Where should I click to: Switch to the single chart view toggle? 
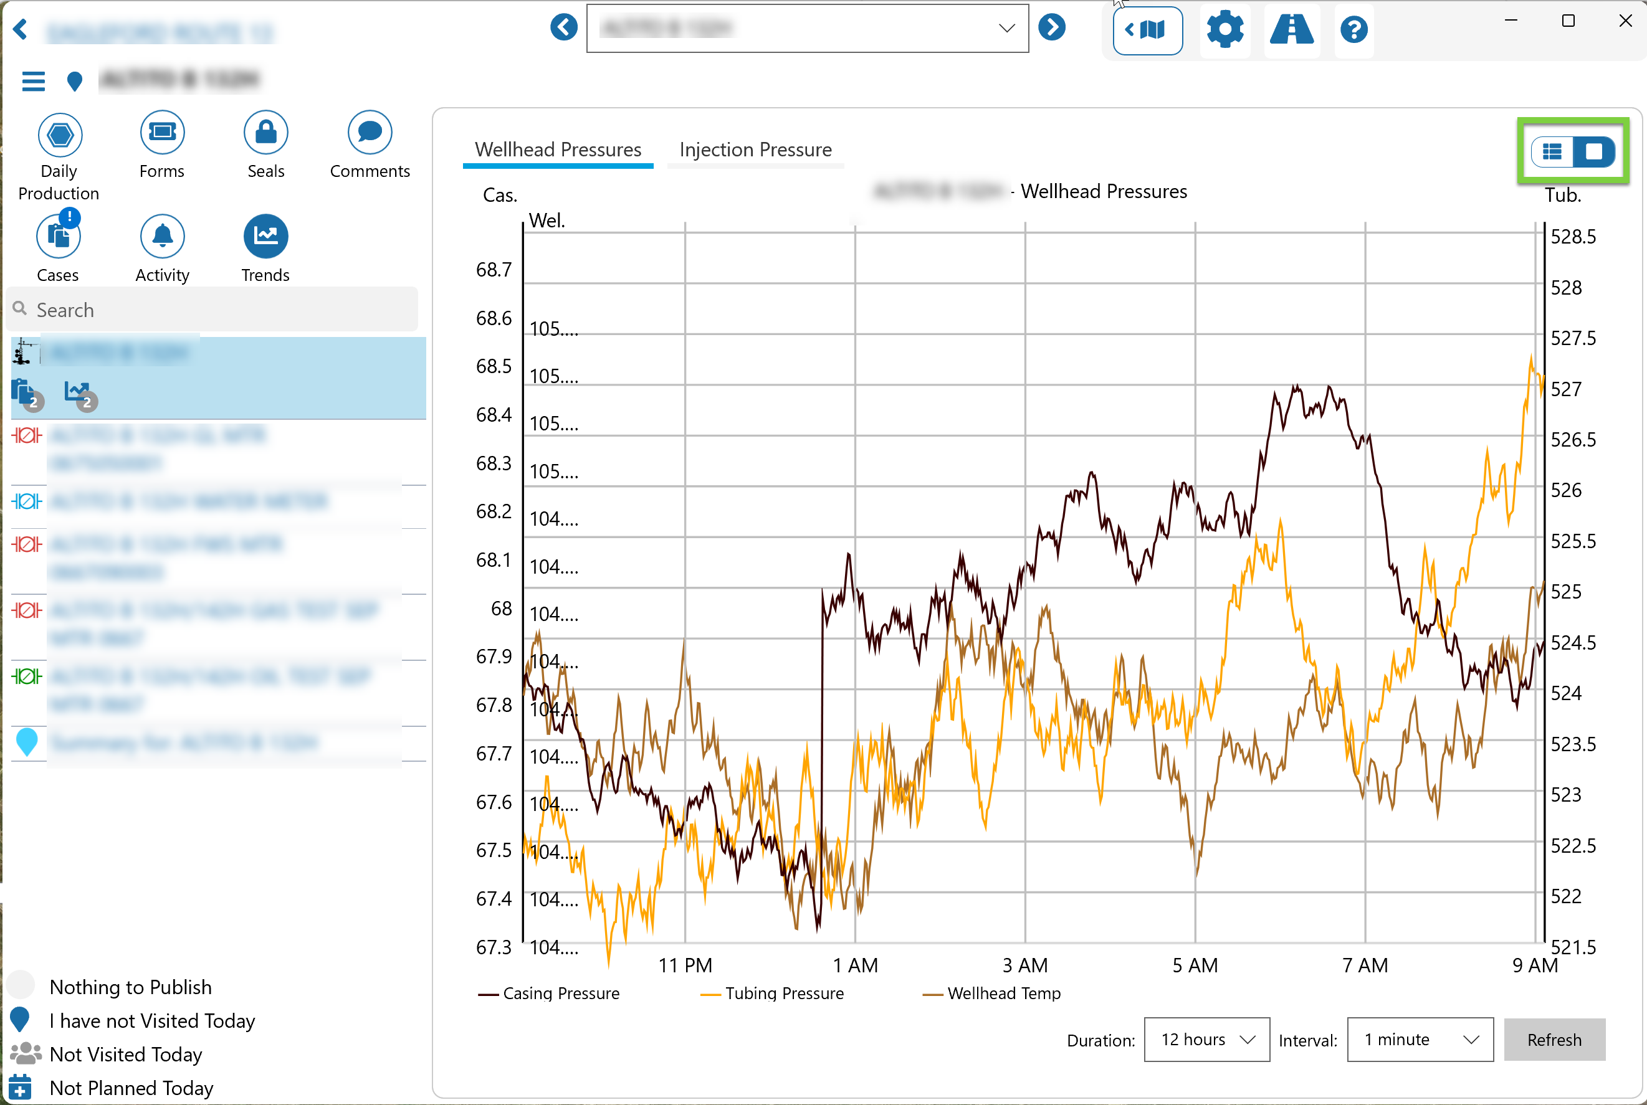1593,151
